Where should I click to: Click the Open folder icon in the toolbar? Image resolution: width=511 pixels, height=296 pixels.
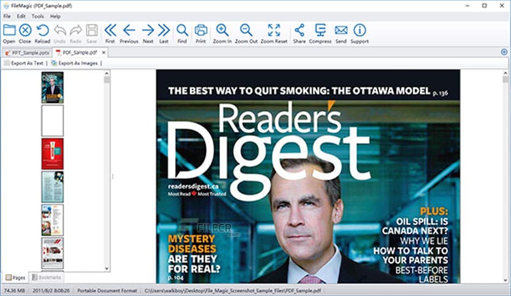(x=9, y=31)
